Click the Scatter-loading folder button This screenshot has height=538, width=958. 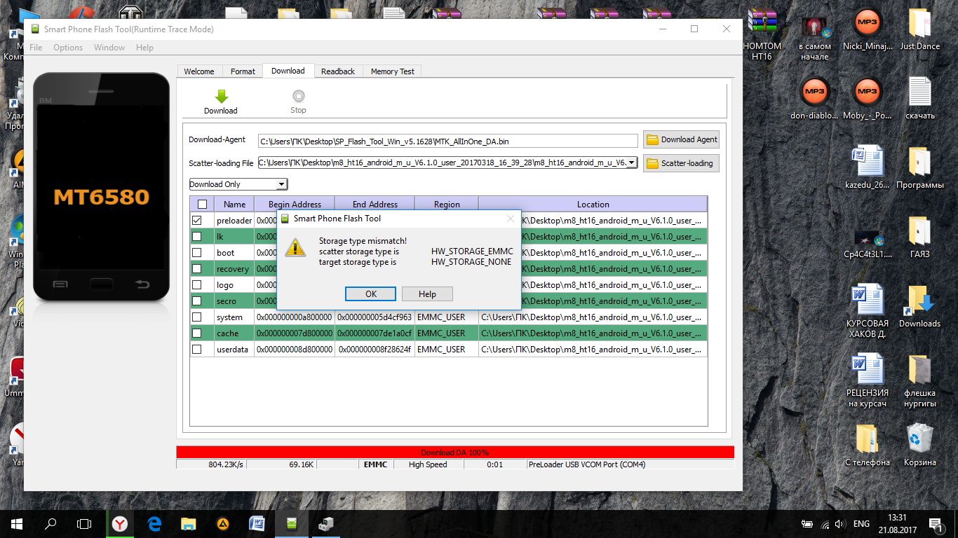[681, 163]
